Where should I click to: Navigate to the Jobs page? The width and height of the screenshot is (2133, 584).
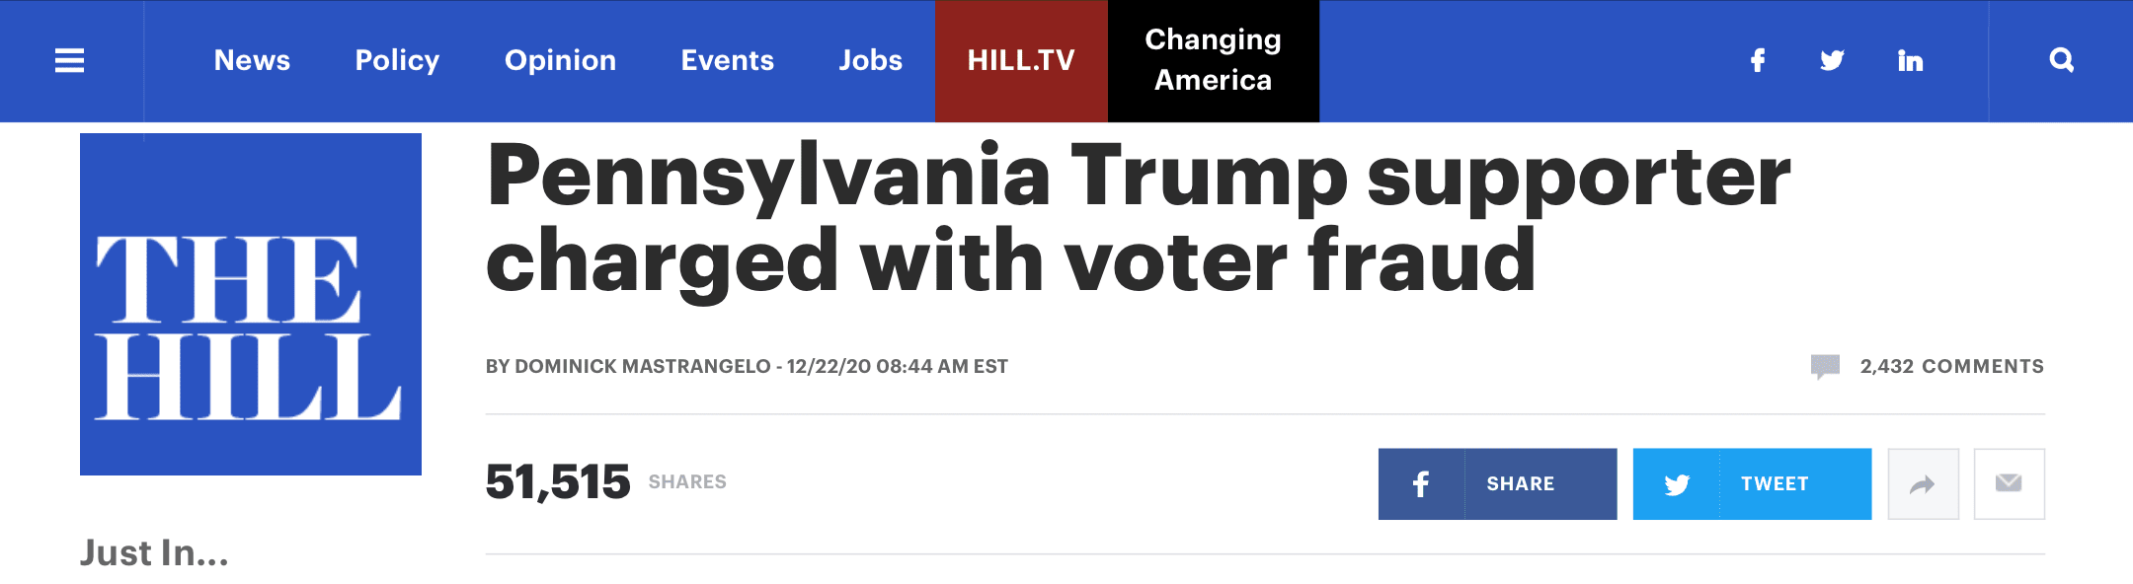pyautogui.click(x=870, y=61)
